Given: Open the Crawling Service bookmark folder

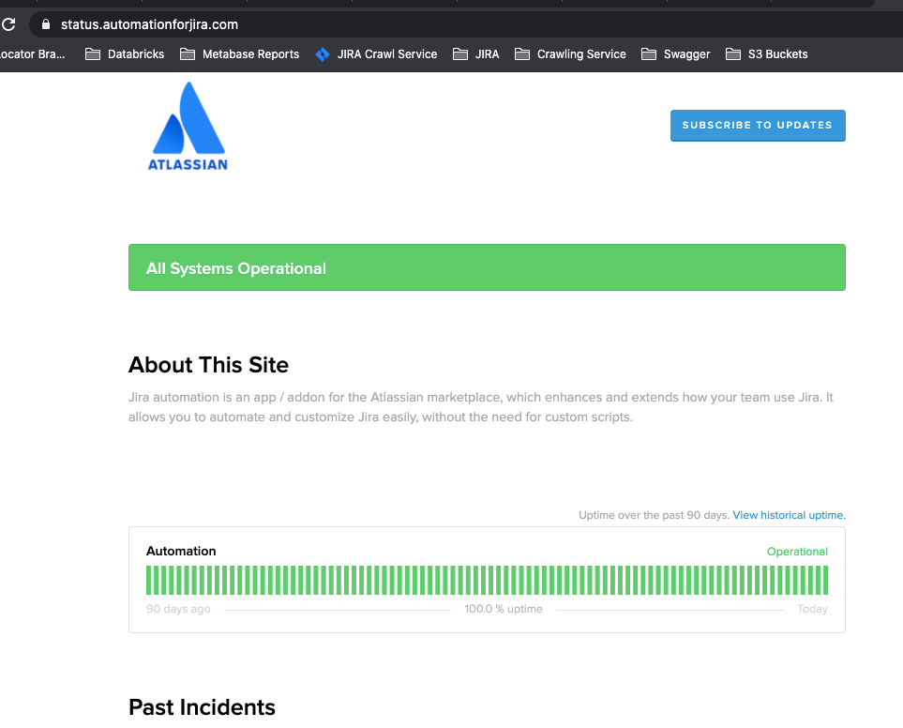Looking at the screenshot, I should click(570, 54).
